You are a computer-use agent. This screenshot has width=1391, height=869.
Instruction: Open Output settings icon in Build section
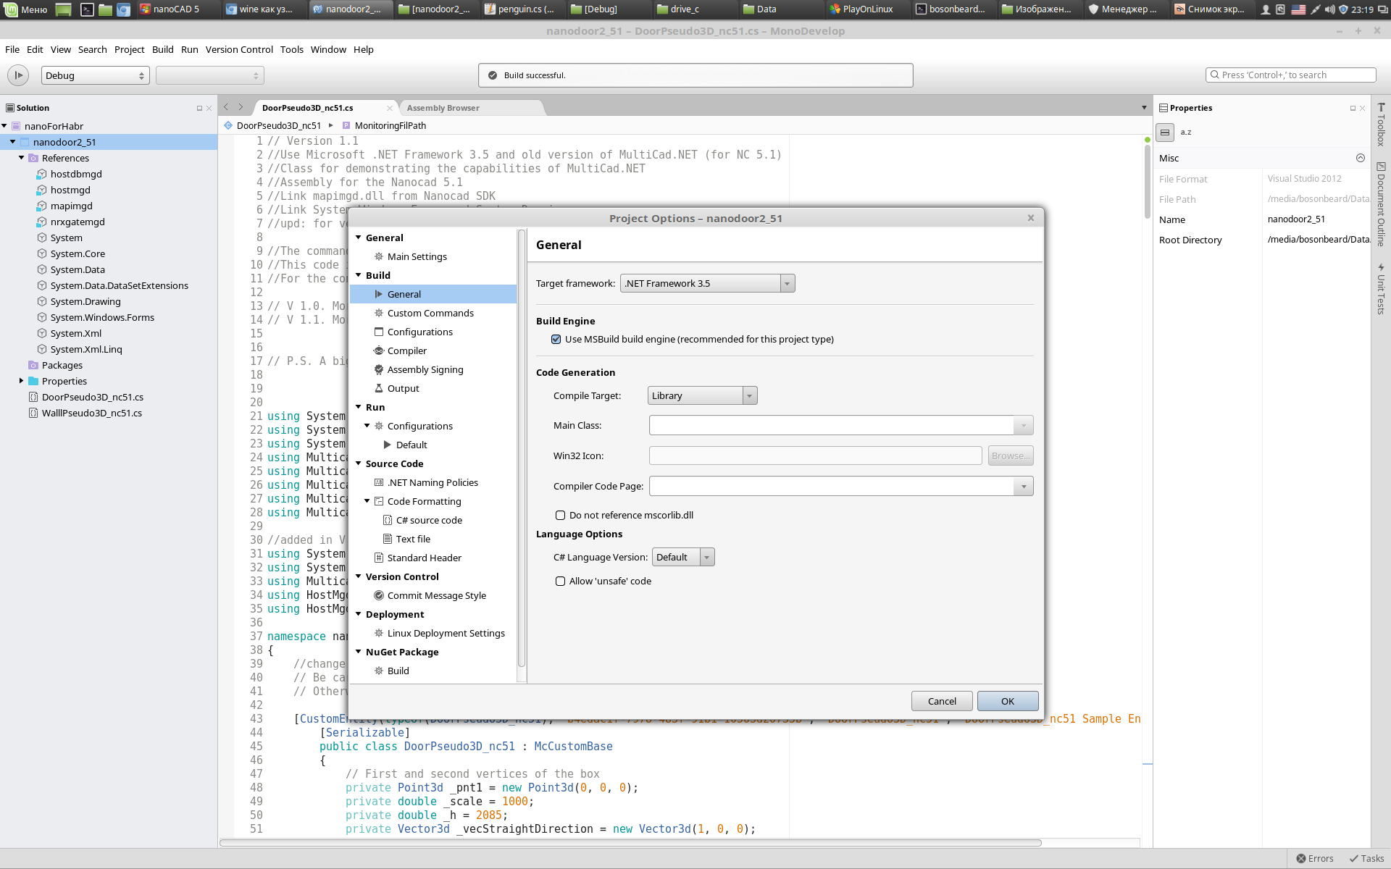378,388
